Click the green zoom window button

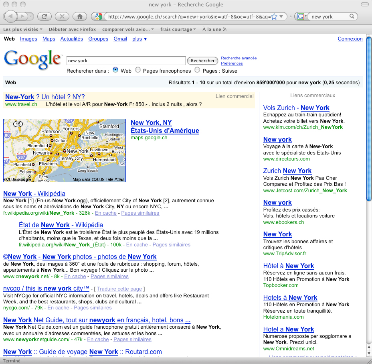(23, 4)
